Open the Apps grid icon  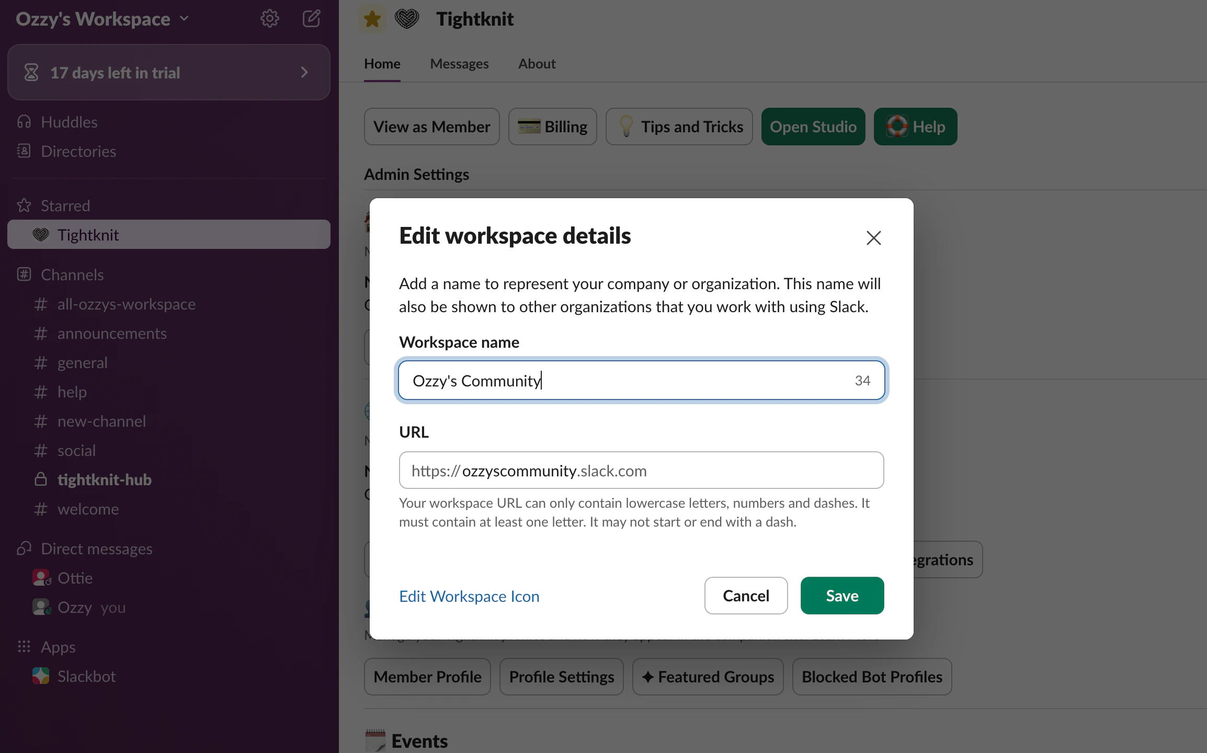[24, 647]
